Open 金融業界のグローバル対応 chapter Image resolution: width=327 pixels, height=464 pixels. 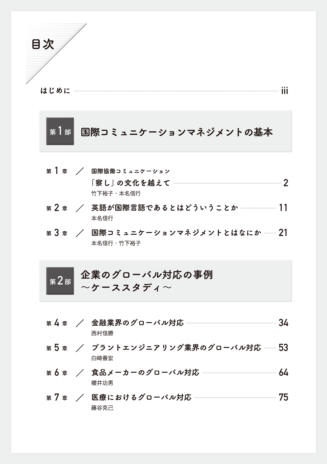137,323
